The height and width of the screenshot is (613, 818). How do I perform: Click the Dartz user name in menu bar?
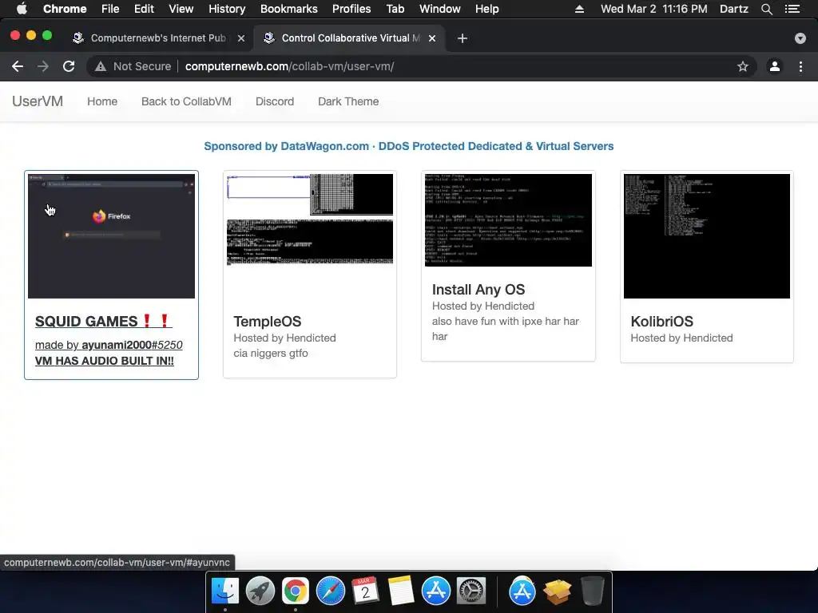tap(733, 9)
